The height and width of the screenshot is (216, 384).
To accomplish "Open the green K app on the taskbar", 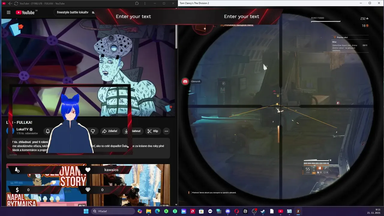I will 166,211.
